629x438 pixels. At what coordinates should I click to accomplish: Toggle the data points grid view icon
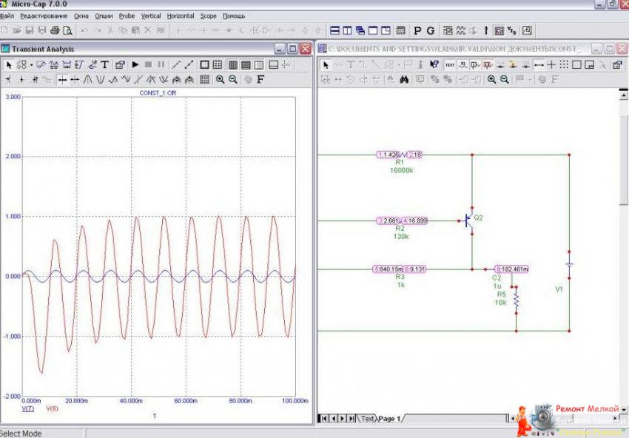click(205, 79)
